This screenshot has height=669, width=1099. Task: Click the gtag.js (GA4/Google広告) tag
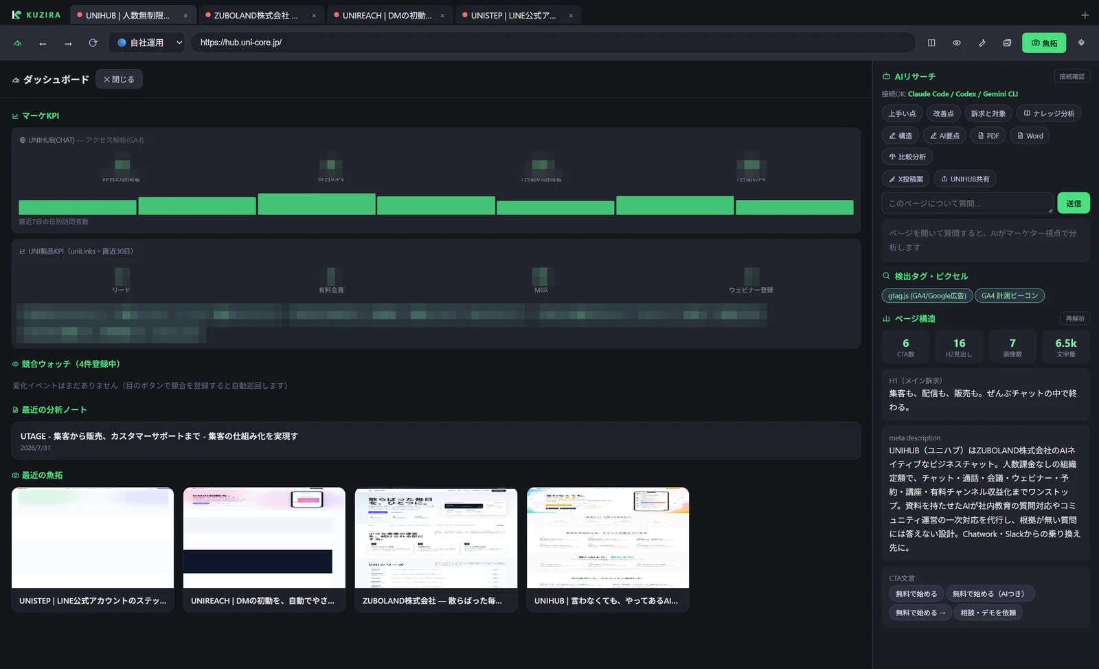click(927, 295)
